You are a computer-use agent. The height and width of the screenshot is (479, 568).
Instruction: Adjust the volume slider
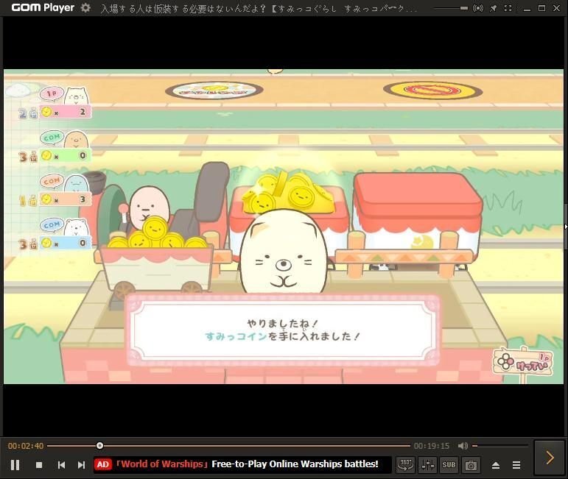[500, 446]
